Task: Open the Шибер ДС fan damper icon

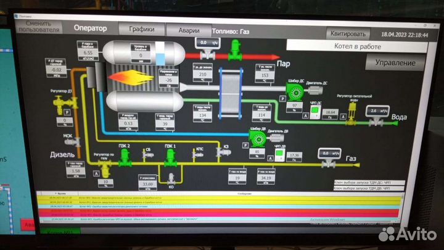Action: [295, 93]
